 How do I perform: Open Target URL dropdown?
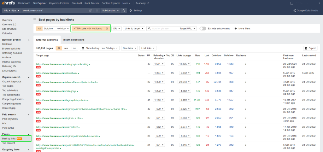[x=187, y=29]
